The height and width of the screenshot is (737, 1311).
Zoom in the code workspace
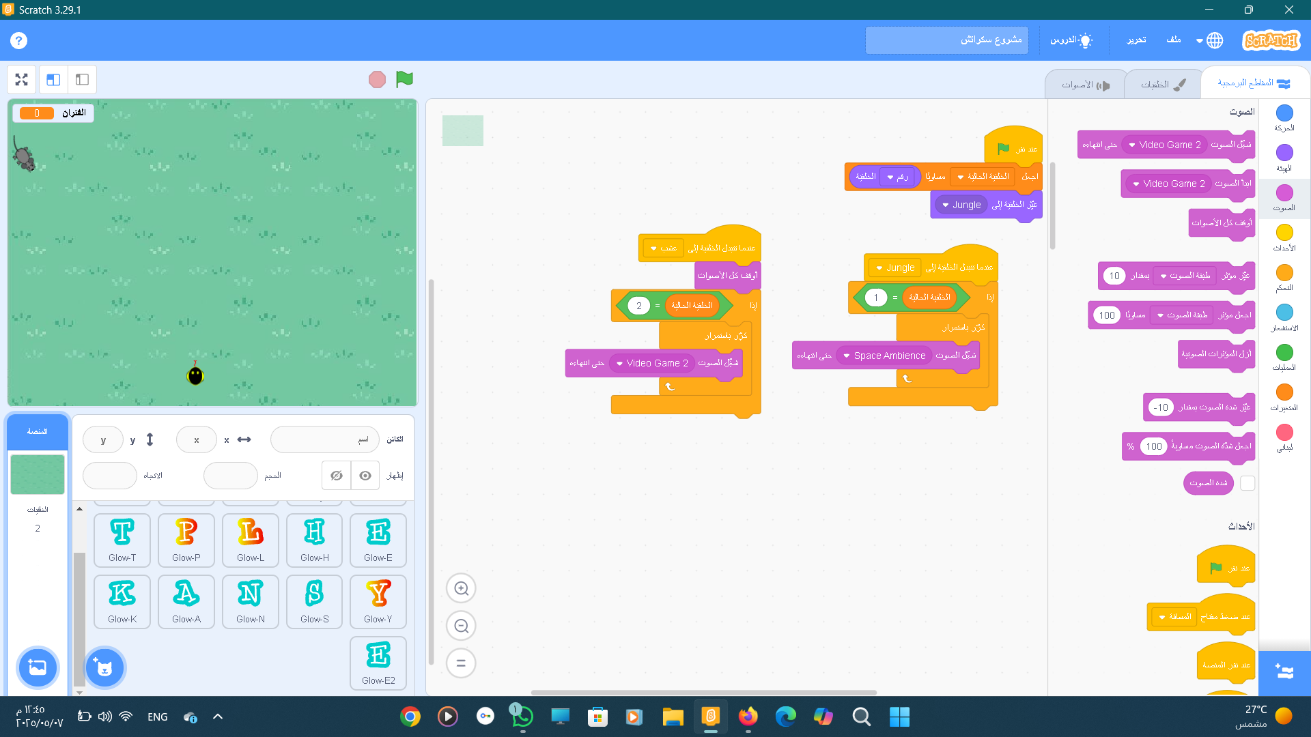coord(461,588)
